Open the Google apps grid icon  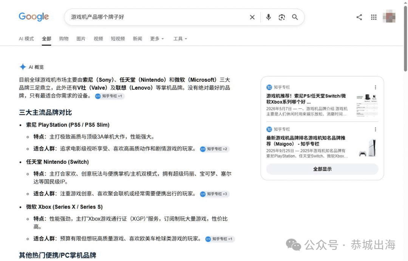(374, 17)
